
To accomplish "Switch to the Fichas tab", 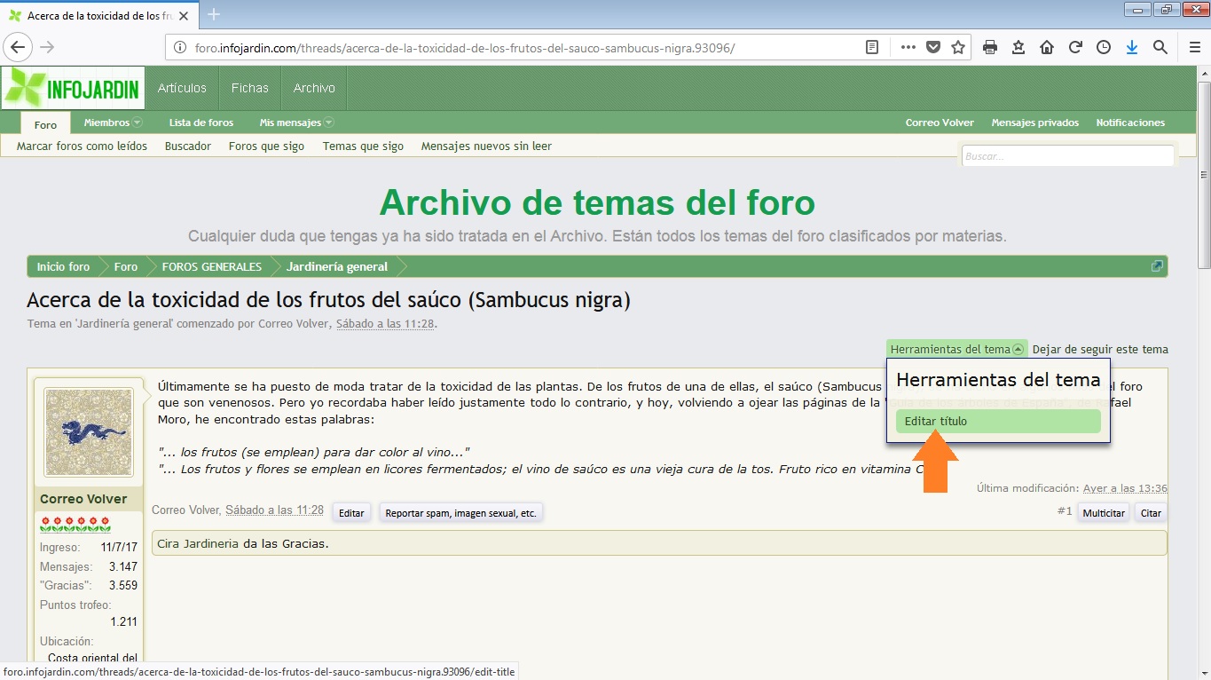I will click(x=249, y=88).
